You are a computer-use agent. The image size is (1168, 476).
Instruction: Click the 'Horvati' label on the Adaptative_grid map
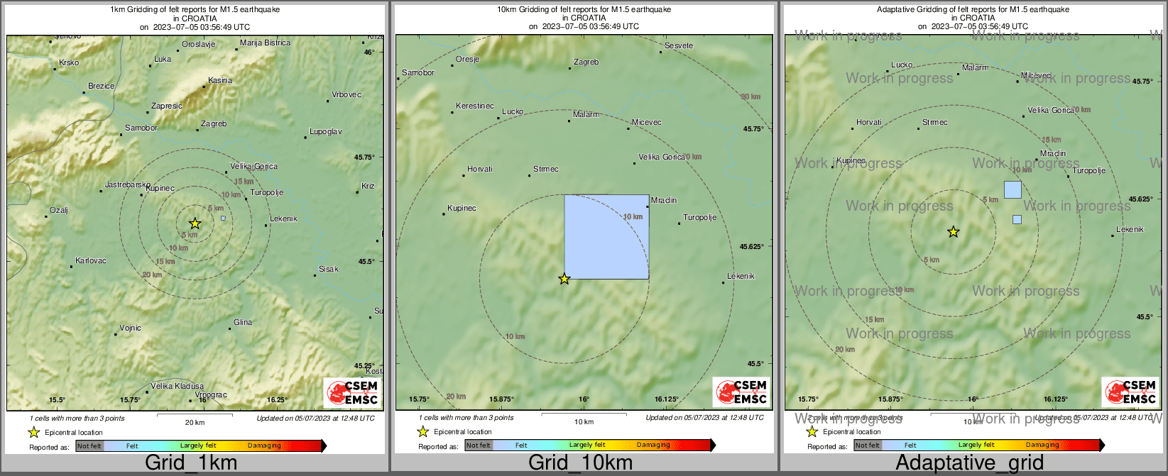[869, 123]
